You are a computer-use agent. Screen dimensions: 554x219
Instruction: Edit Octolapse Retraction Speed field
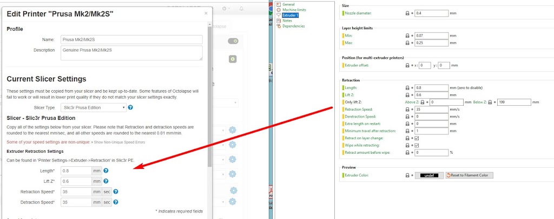point(76,192)
